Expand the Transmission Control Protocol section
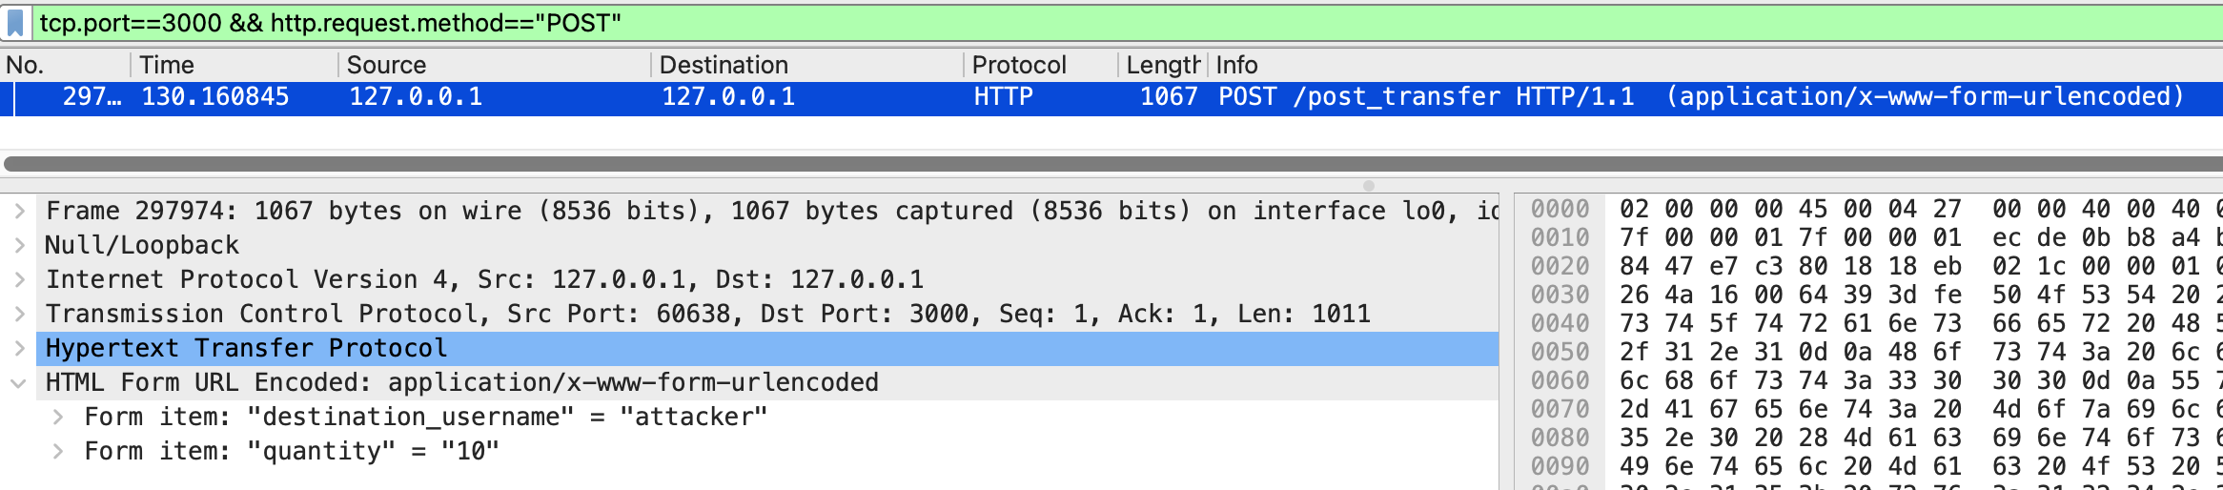The image size is (2223, 490). [x=19, y=314]
